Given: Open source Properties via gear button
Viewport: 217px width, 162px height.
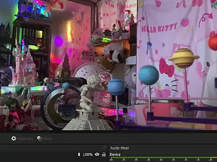Looking at the screenshot, I should click(22, 139).
